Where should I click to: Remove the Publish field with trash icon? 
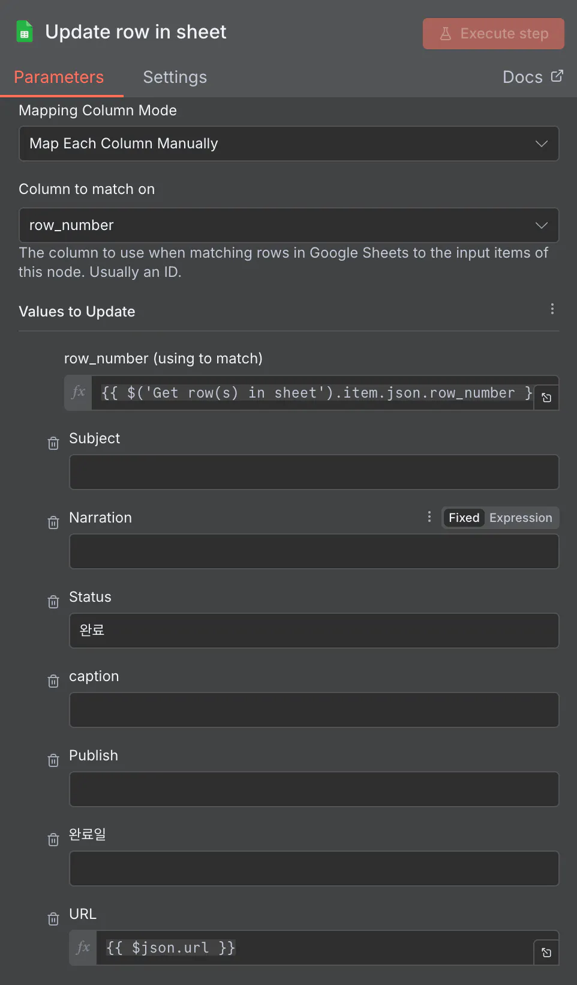click(53, 760)
